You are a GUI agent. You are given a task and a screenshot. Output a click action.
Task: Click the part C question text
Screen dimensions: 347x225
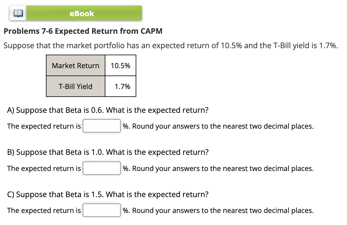pyautogui.click(x=108, y=194)
